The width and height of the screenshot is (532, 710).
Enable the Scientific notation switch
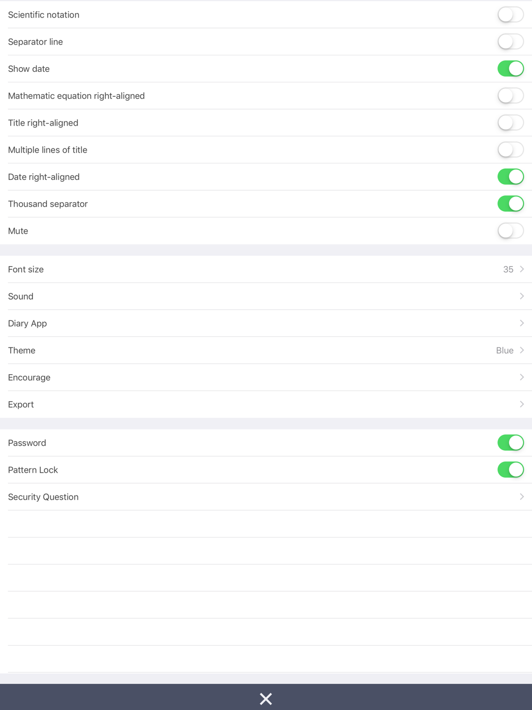pos(510,15)
